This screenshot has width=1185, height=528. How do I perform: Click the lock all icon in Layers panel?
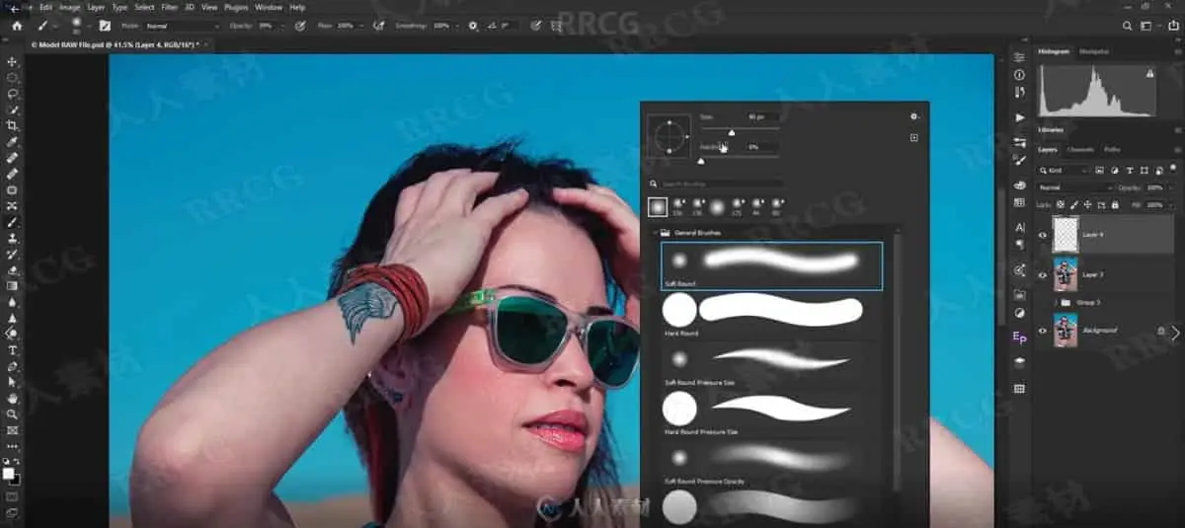[x=1115, y=204]
